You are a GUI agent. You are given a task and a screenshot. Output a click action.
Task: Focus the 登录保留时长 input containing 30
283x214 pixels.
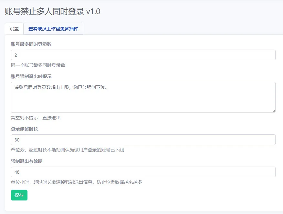click(x=143, y=140)
